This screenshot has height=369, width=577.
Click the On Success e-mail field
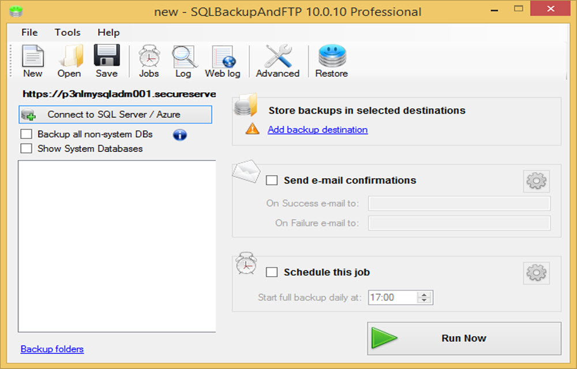coord(459,204)
